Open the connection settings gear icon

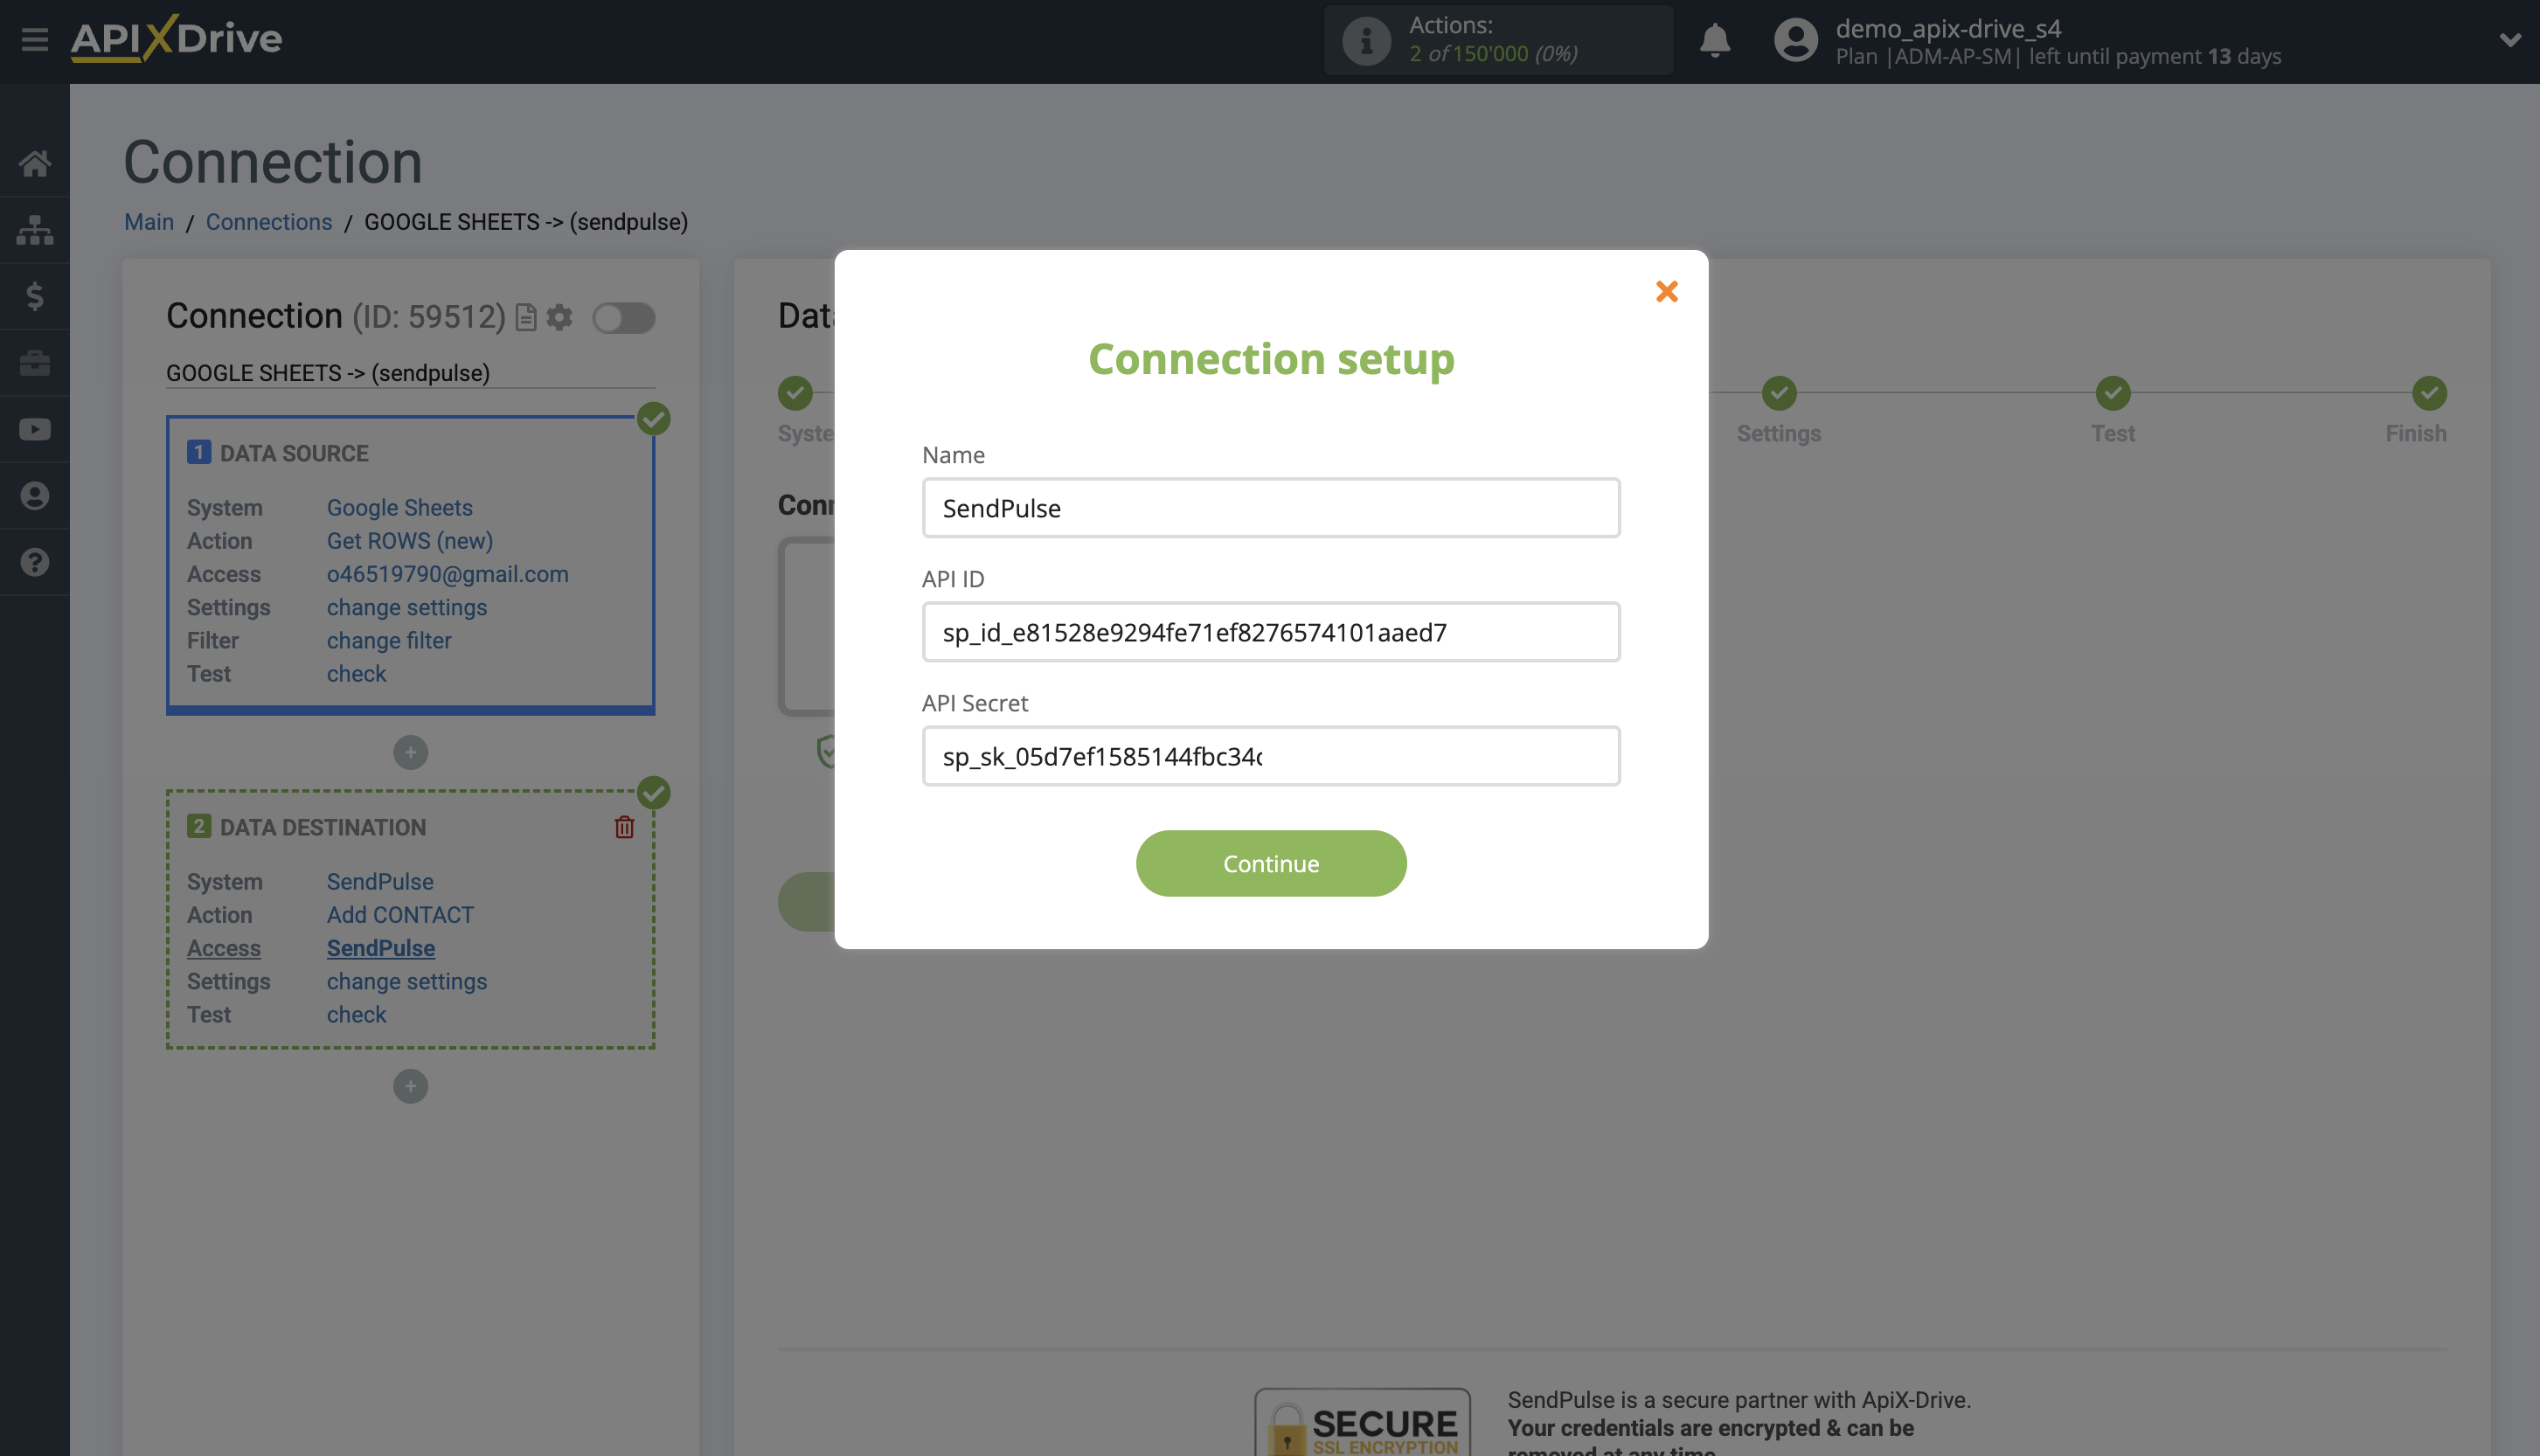(x=560, y=317)
